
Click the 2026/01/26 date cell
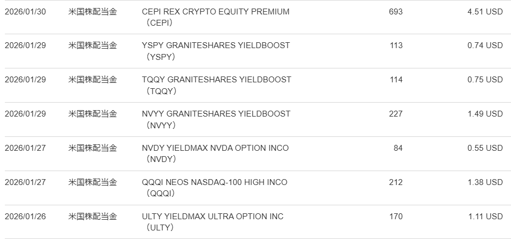25,217
